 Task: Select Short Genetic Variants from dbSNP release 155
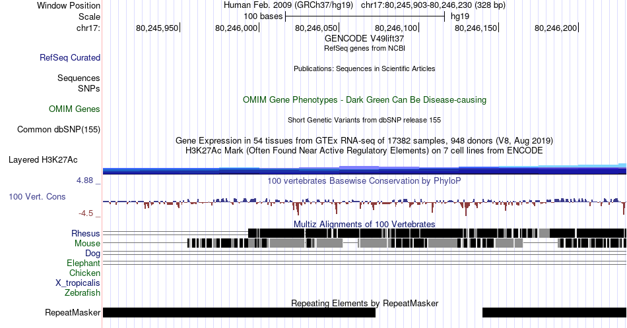[x=364, y=120]
